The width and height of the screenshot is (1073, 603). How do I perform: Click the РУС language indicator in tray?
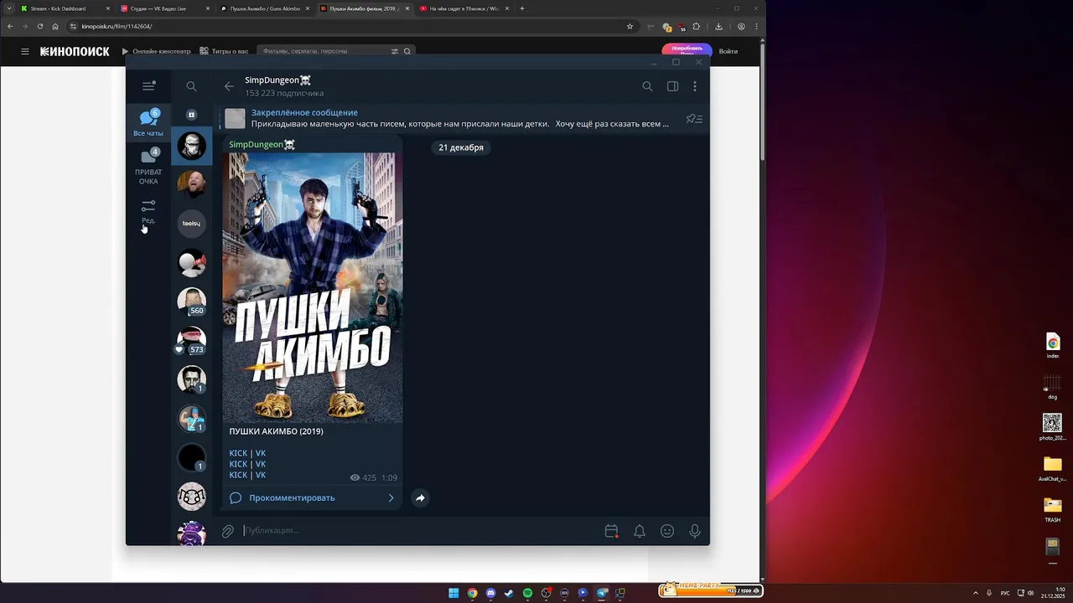pyautogui.click(x=1005, y=593)
